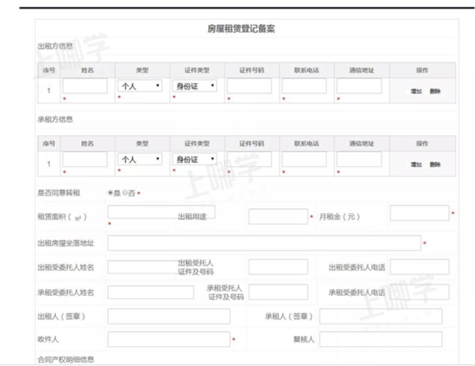Viewport: 475px width, 366px height.
Task: Click 增加 in the 出租方信息 row
Action: (416, 91)
